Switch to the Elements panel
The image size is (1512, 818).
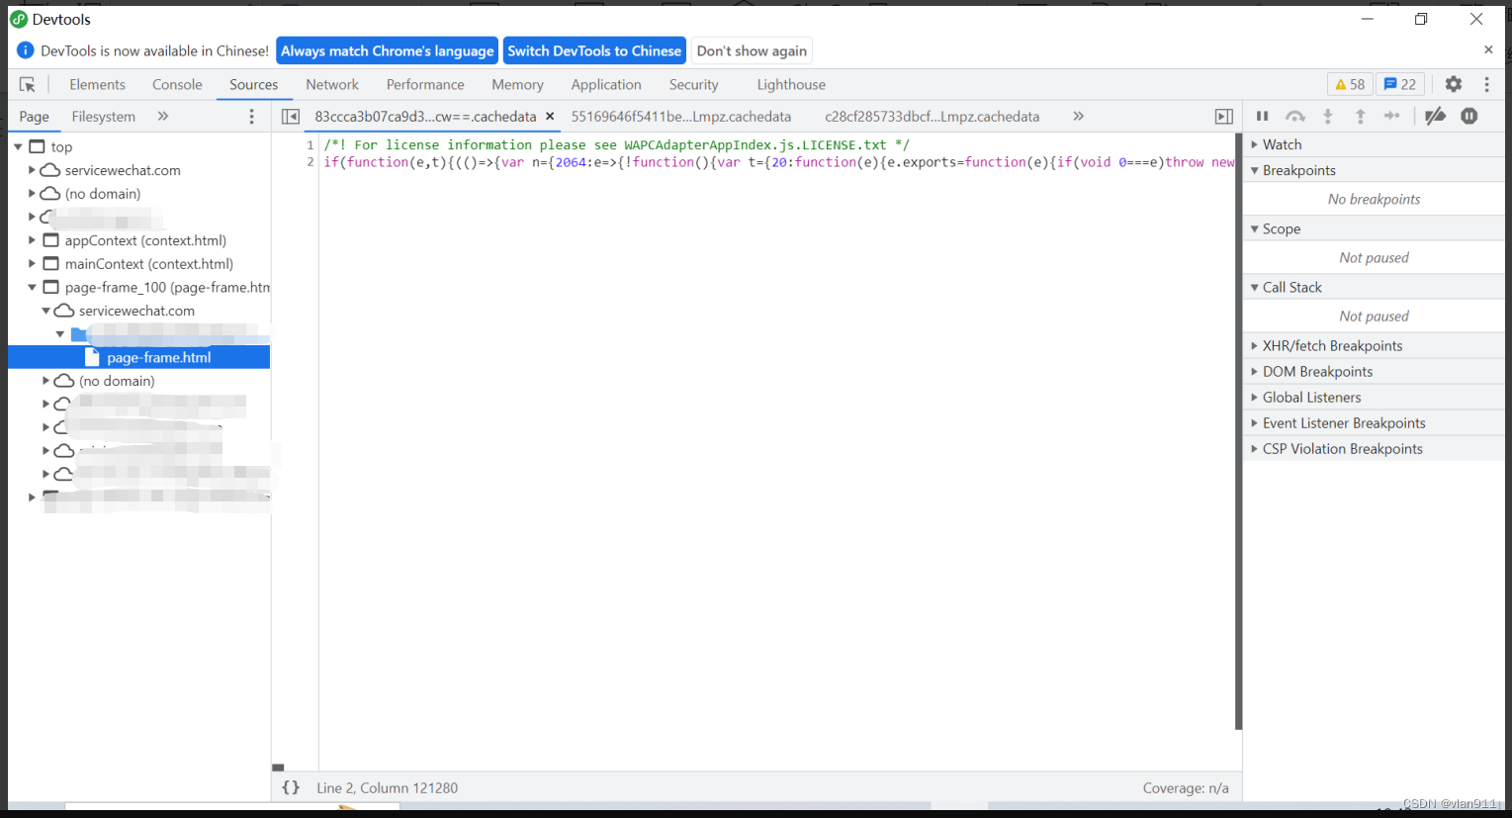(x=97, y=85)
